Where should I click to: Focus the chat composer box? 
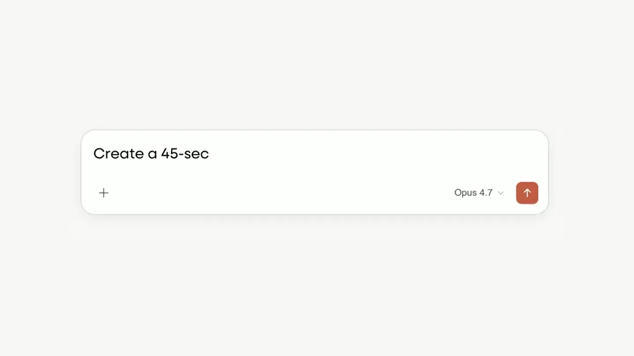tap(314, 172)
